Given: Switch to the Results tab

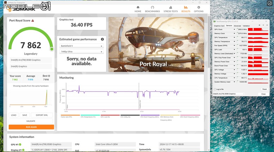Looking at the screenshot, I should coord(186,9).
